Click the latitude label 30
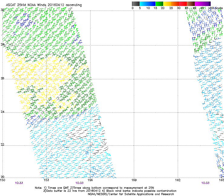The width and height of the screenshot is (224, 196). [2, 10]
